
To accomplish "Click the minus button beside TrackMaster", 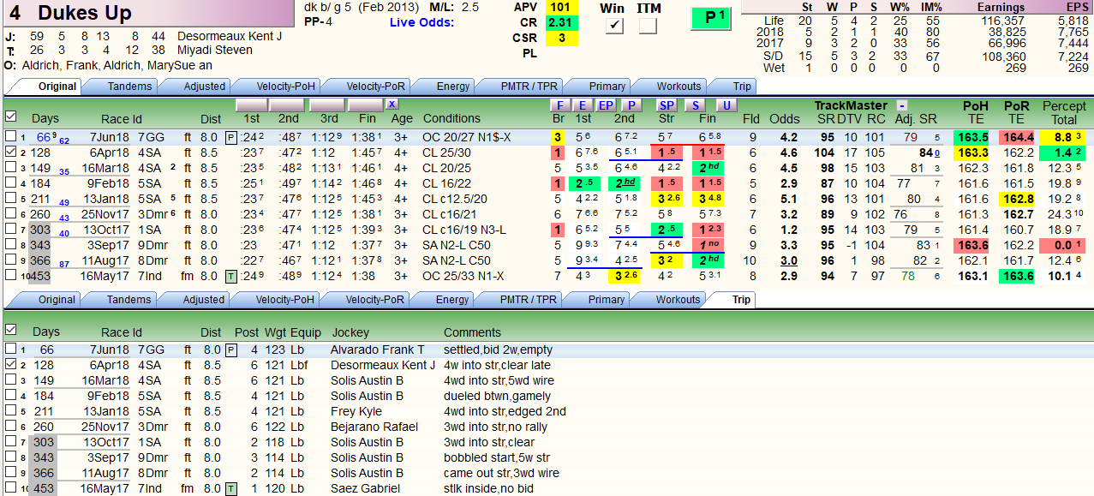I will point(902,105).
